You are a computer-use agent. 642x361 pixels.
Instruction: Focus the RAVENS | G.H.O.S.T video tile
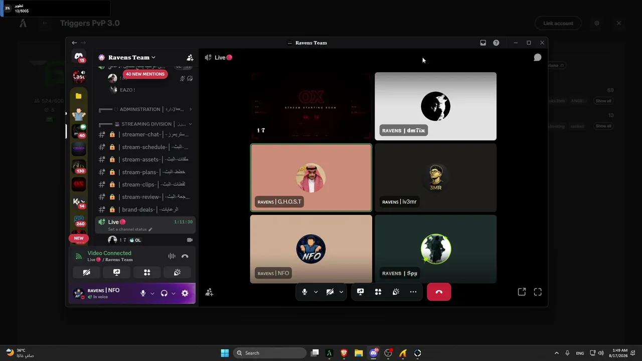tap(311, 177)
